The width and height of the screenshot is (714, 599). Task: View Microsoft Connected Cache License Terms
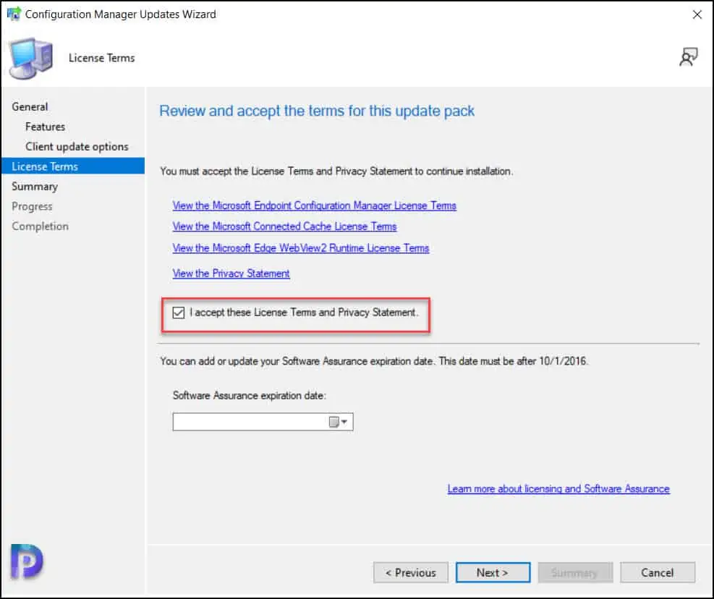pyautogui.click(x=284, y=226)
